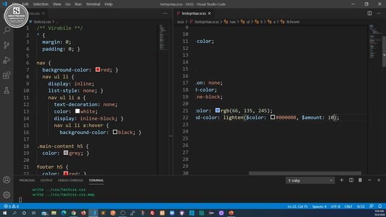The image size is (386, 217).
Task: Click CRLF end of line setting
Action: click(x=349, y=206)
